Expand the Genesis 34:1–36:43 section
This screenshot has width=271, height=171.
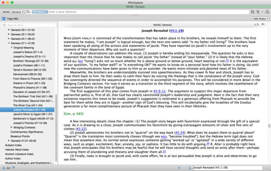click(x=9, y=39)
